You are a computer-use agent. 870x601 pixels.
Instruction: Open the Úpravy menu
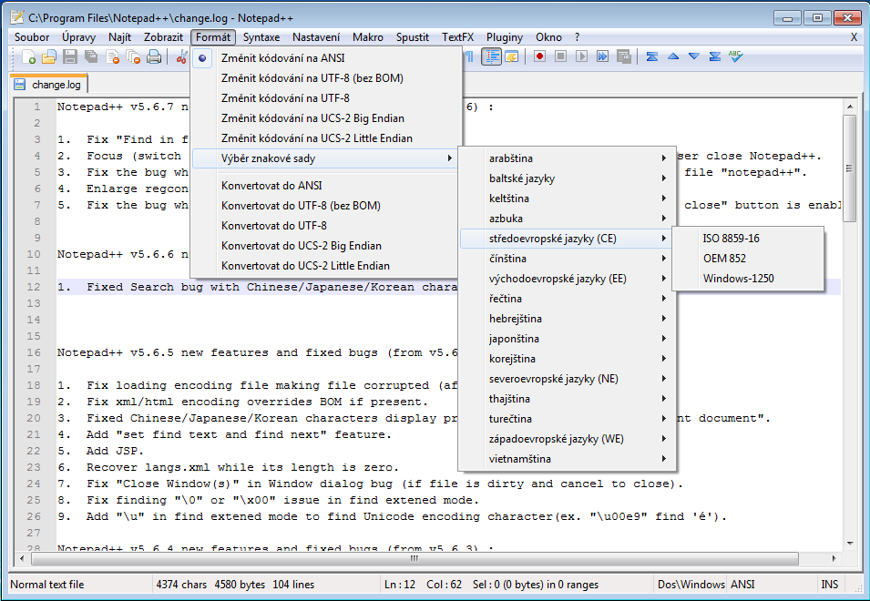(78, 37)
